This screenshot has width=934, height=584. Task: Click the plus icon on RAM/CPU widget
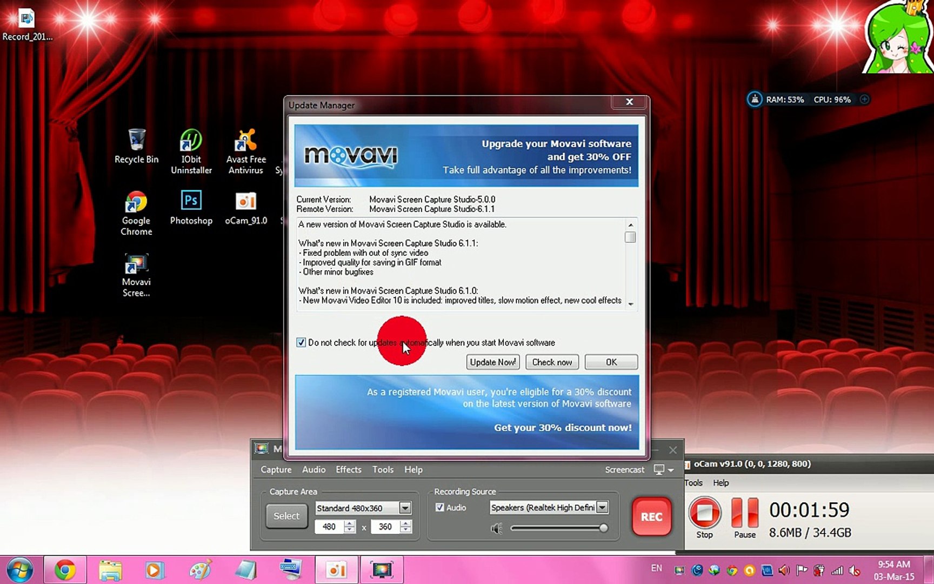click(864, 99)
